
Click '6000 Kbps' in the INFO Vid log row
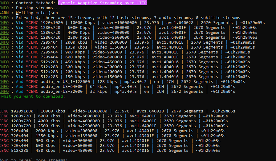(79, 28)
